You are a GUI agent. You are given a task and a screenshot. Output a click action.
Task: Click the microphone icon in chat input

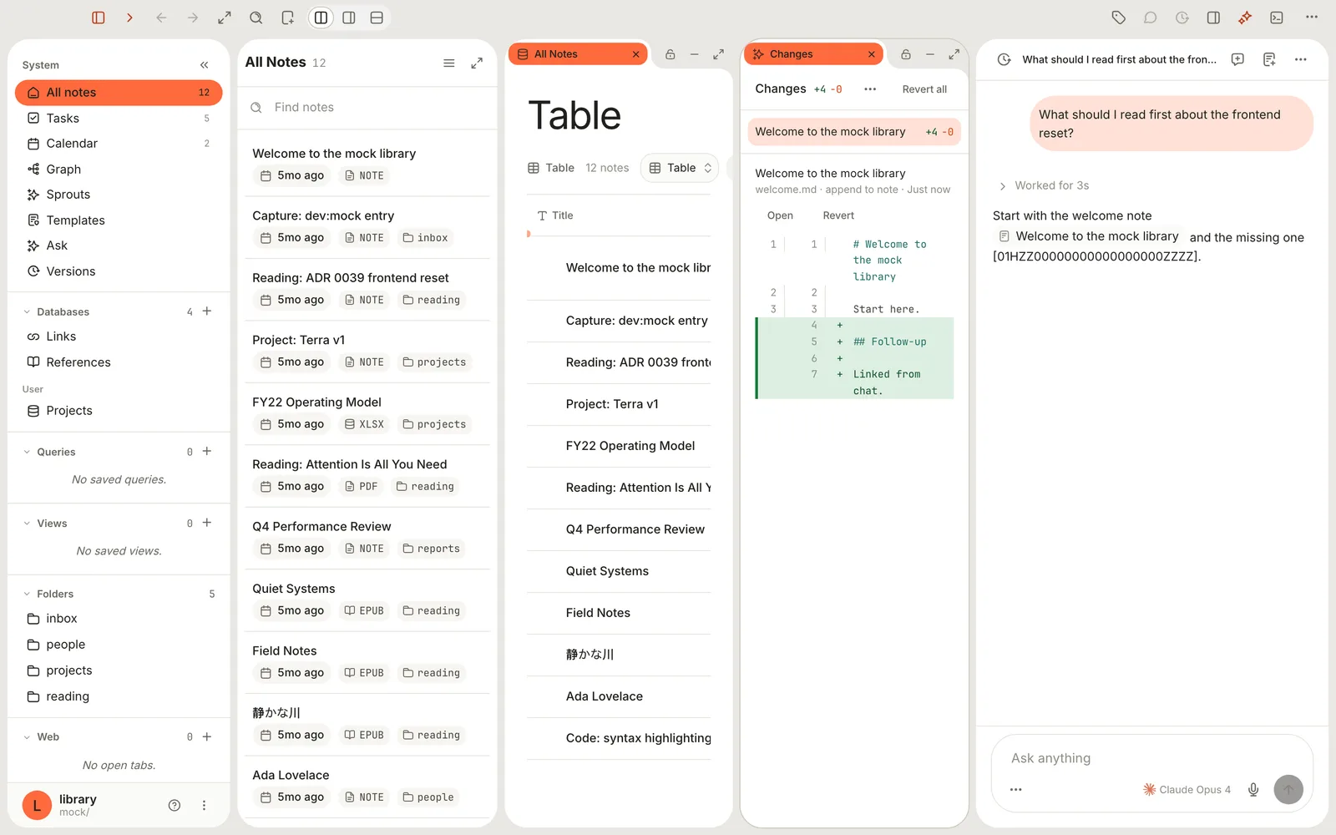[x=1253, y=789]
